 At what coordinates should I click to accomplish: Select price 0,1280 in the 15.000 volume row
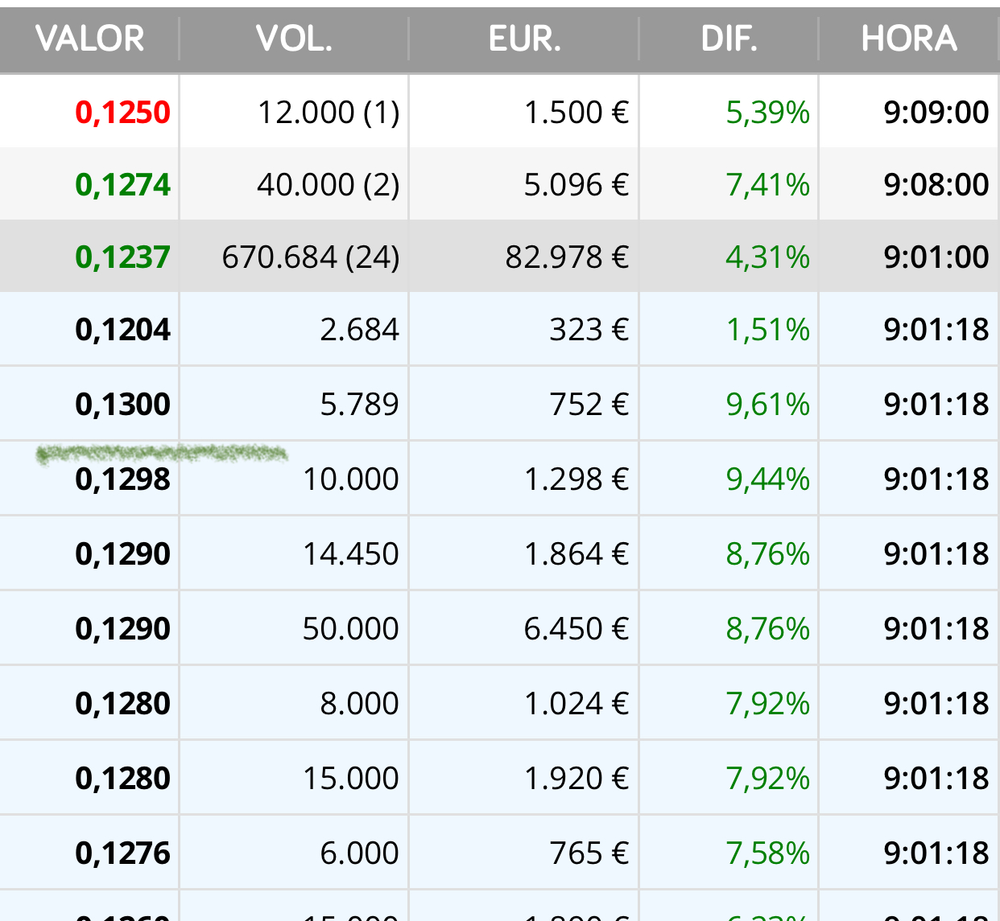point(122,779)
